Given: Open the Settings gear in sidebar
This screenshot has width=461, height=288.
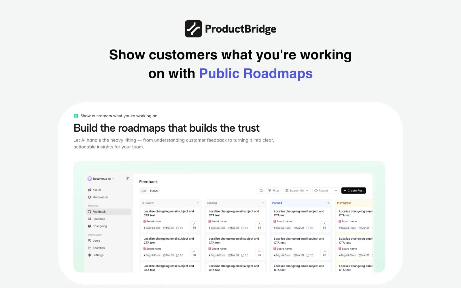Looking at the screenshot, I should (89, 255).
